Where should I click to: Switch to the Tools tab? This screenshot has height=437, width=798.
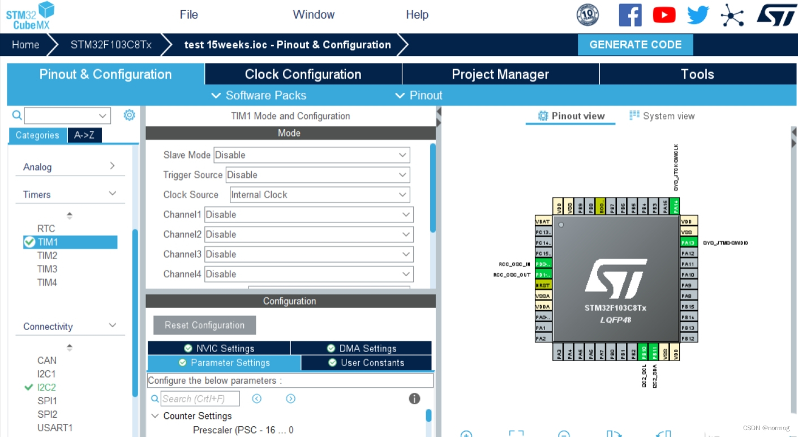pos(697,74)
